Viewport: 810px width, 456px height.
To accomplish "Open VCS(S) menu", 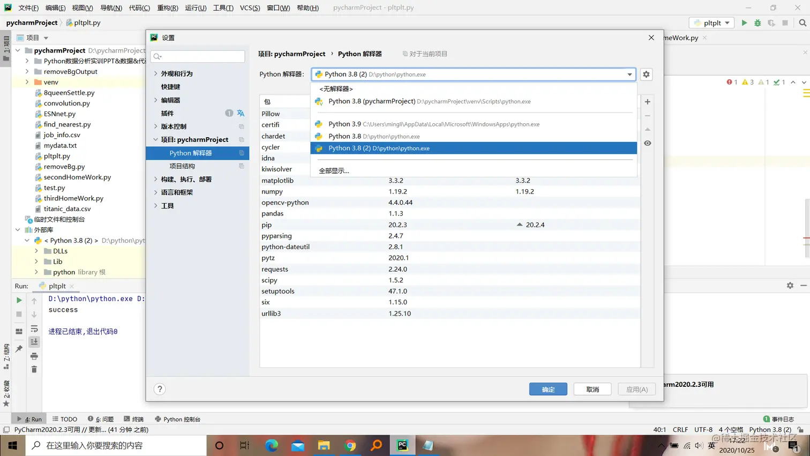I will 250,8.
